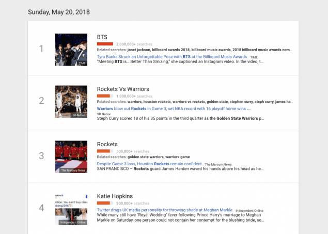This screenshot has width=328, height=234.
Task: Click the Rockets Vs Warriors title
Action: click(123, 89)
